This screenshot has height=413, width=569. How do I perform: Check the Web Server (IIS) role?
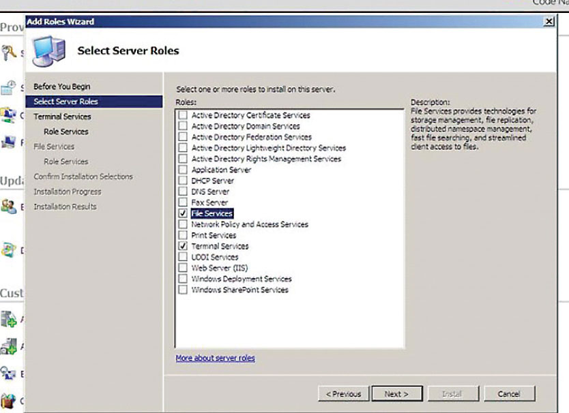click(182, 268)
